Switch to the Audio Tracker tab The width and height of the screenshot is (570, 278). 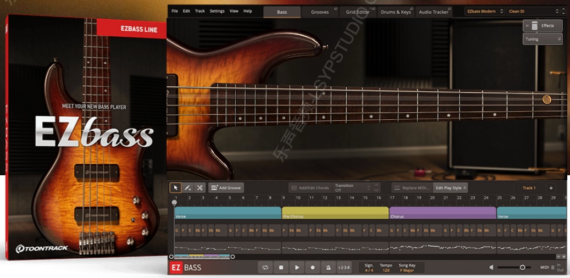(434, 12)
